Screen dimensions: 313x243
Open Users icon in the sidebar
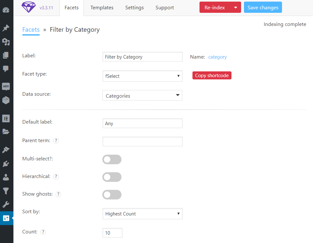(6, 177)
